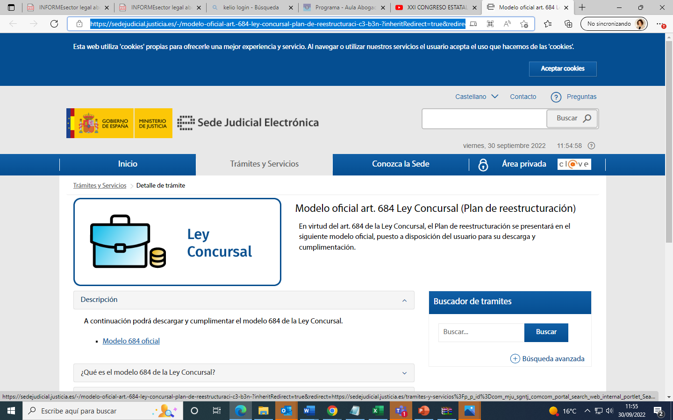Click the browser refresh icon
Screen dimensions: 673x420
(x=54, y=24)
